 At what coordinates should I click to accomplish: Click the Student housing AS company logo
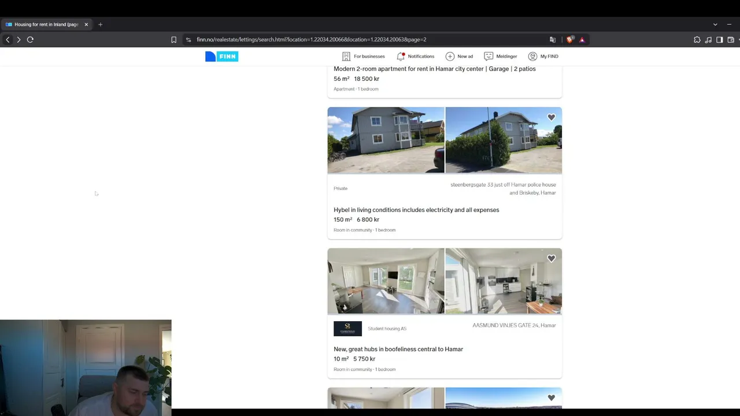347,328
